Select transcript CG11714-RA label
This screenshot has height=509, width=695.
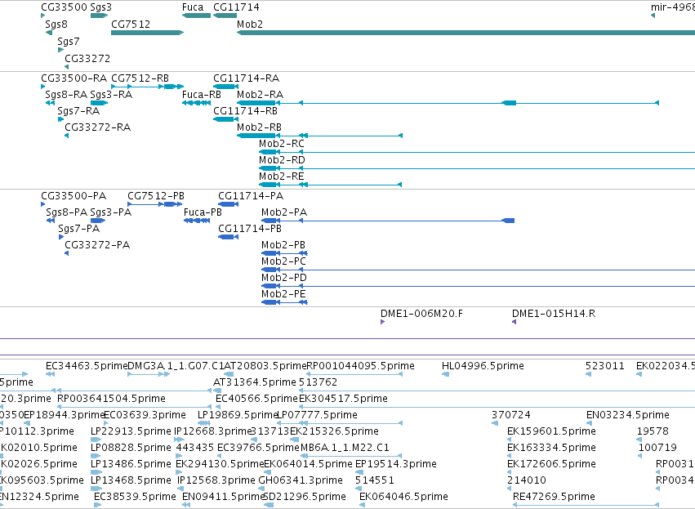pyautogui.click(x=247, y=78)
